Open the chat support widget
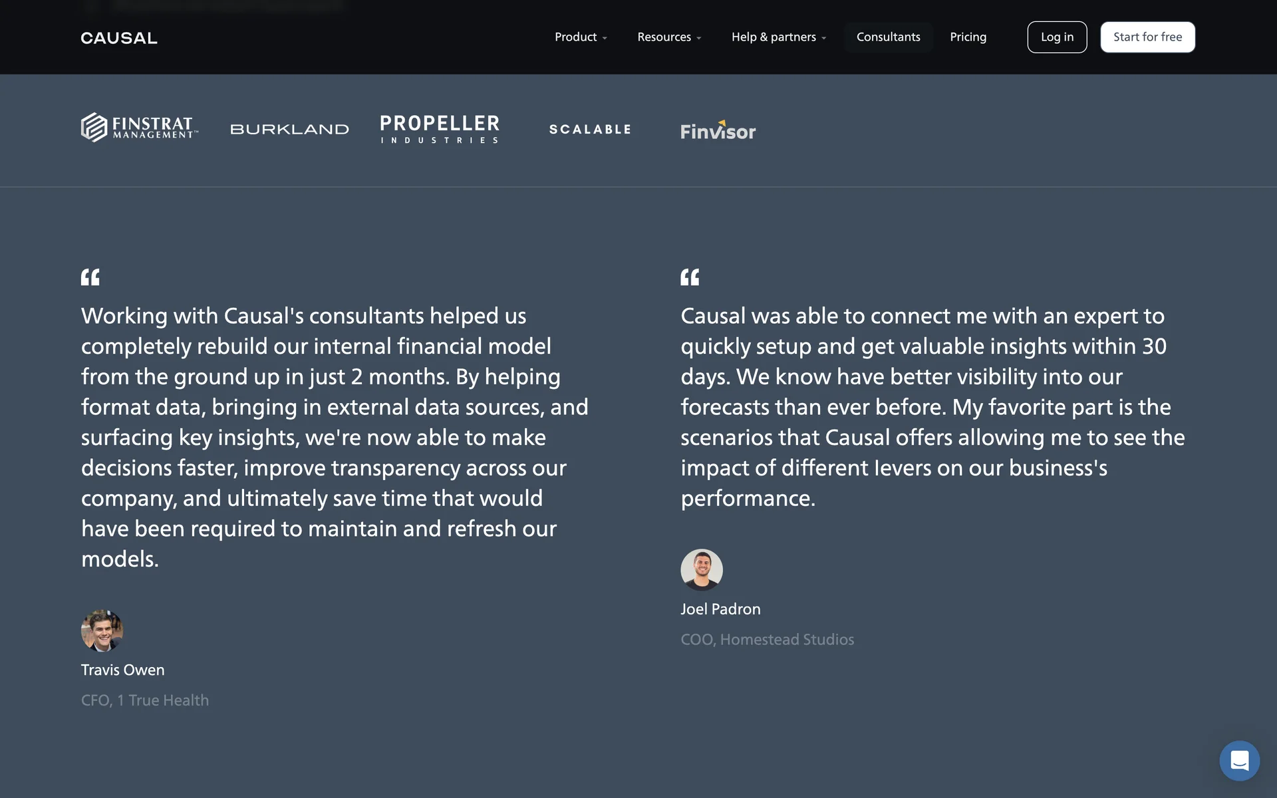1277x798 pixels. [x=1239, y=760]
